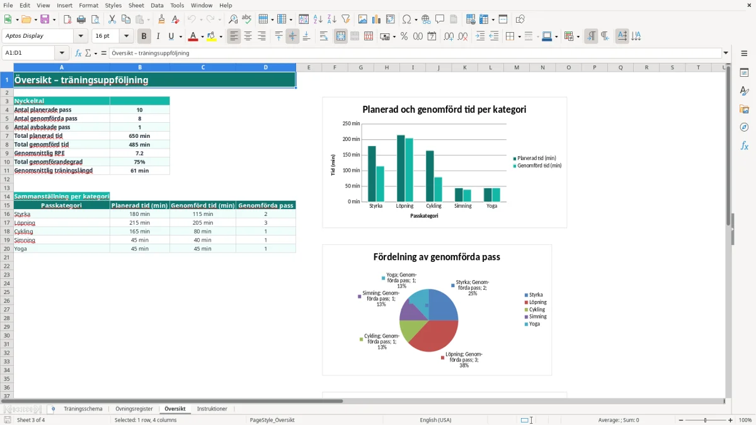Click the Format as Date icon
This screenshot has height=425, width=756.
click(x=432, y=37)
